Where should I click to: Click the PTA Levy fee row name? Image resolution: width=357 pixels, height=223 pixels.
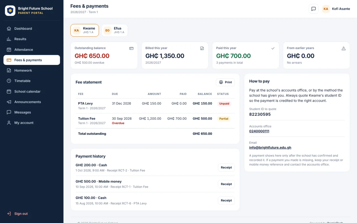point(85,103)
